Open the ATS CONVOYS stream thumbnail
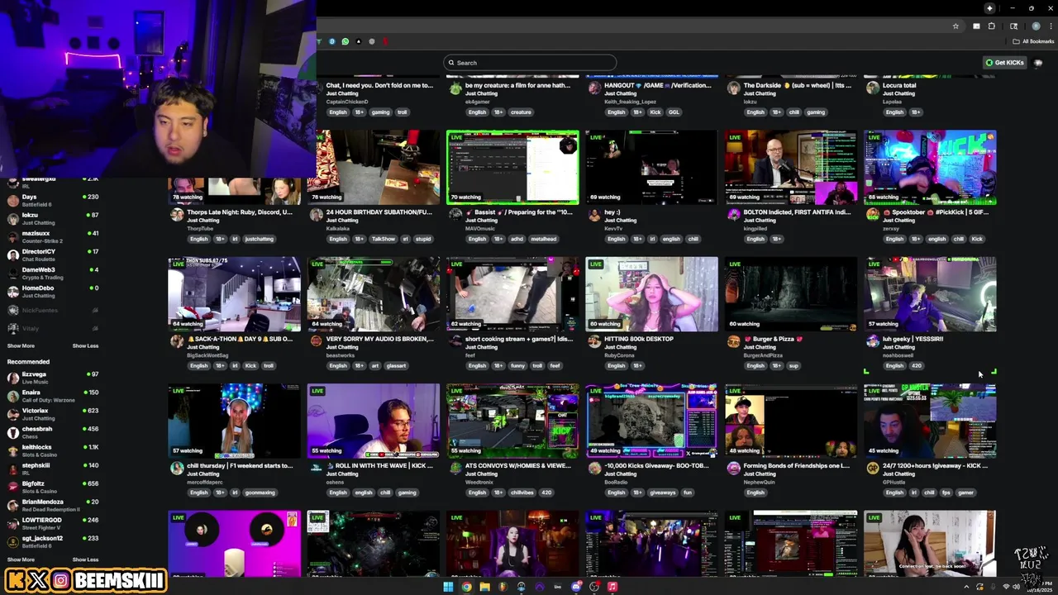 [512, 421]
